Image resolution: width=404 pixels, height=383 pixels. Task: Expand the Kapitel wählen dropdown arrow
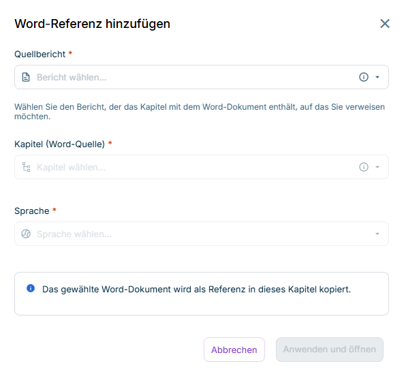377,167
